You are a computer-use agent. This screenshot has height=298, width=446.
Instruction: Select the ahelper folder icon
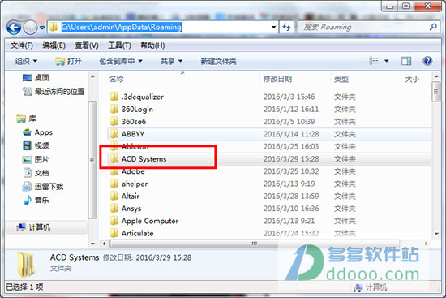pos(114,184)
